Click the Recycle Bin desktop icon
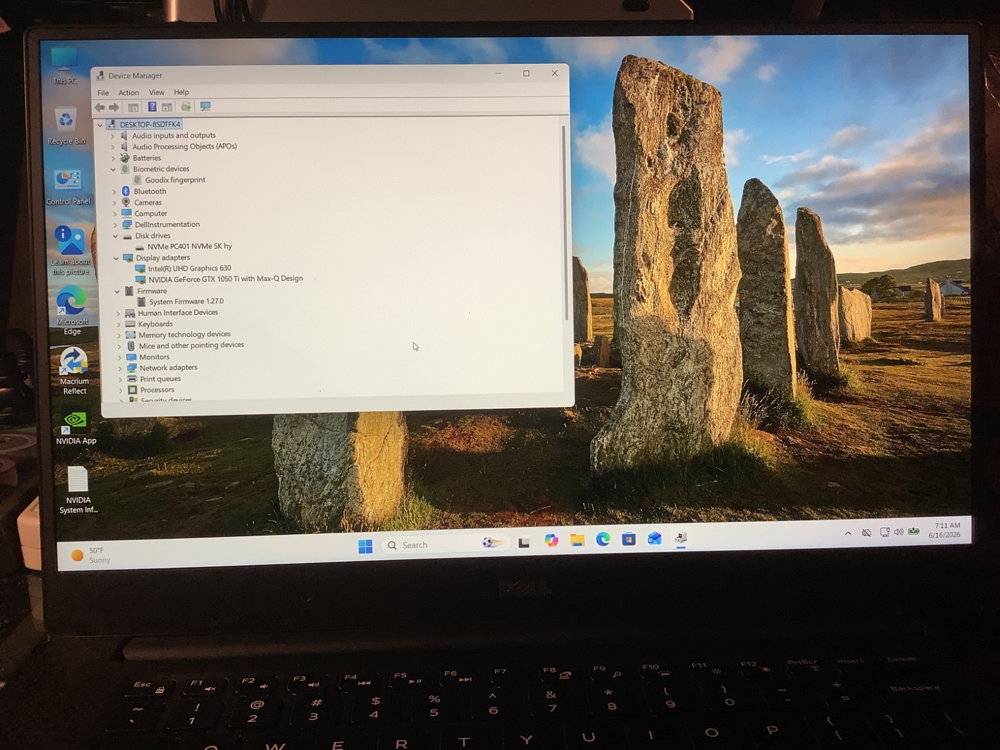 coord(66,127)
